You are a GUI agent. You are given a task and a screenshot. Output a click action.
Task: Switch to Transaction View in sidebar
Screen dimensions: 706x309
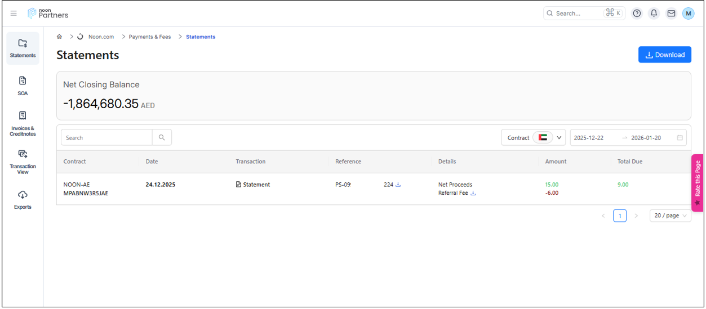tap(23, 161)
